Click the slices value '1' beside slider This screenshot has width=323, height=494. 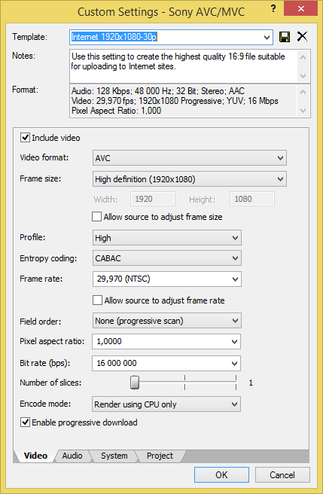point(251,383)
